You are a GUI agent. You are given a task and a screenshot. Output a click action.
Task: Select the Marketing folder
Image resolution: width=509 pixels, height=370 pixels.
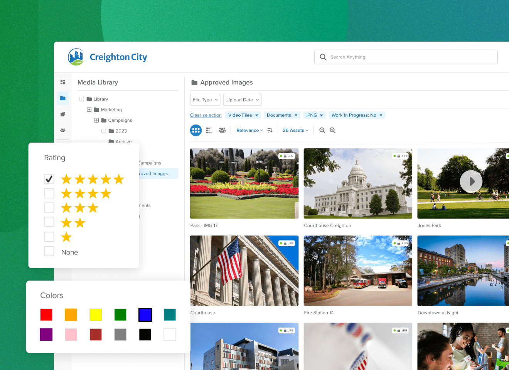coord(108,110)
